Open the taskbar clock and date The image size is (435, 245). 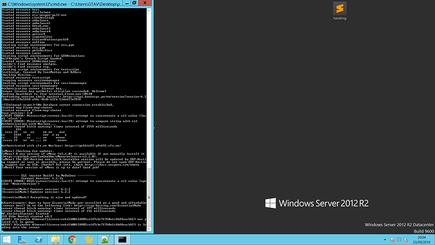[x=421, y=240]
